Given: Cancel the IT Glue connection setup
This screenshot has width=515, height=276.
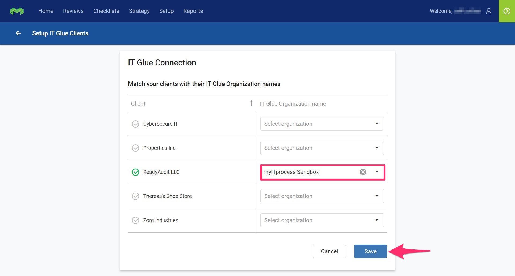Looking at the screenshot, I should (x=329, y=251).
